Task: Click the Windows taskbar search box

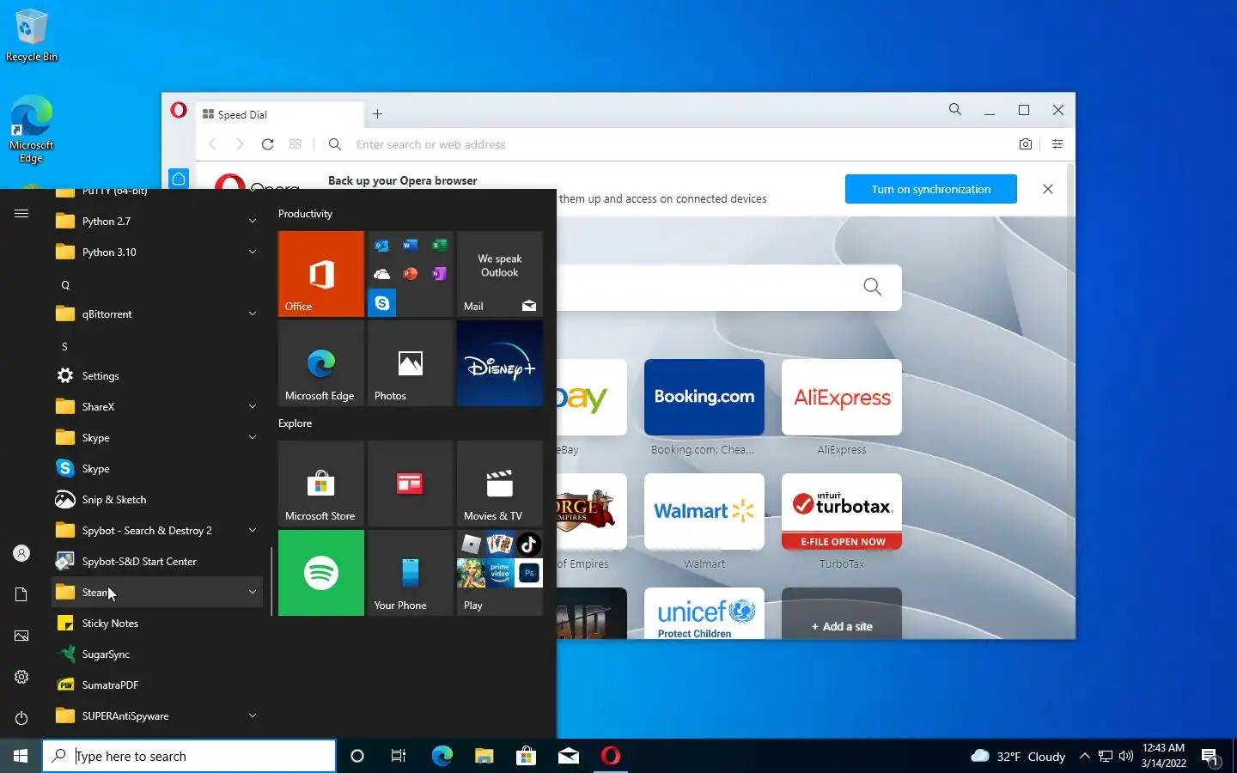Action: [189, 756]
